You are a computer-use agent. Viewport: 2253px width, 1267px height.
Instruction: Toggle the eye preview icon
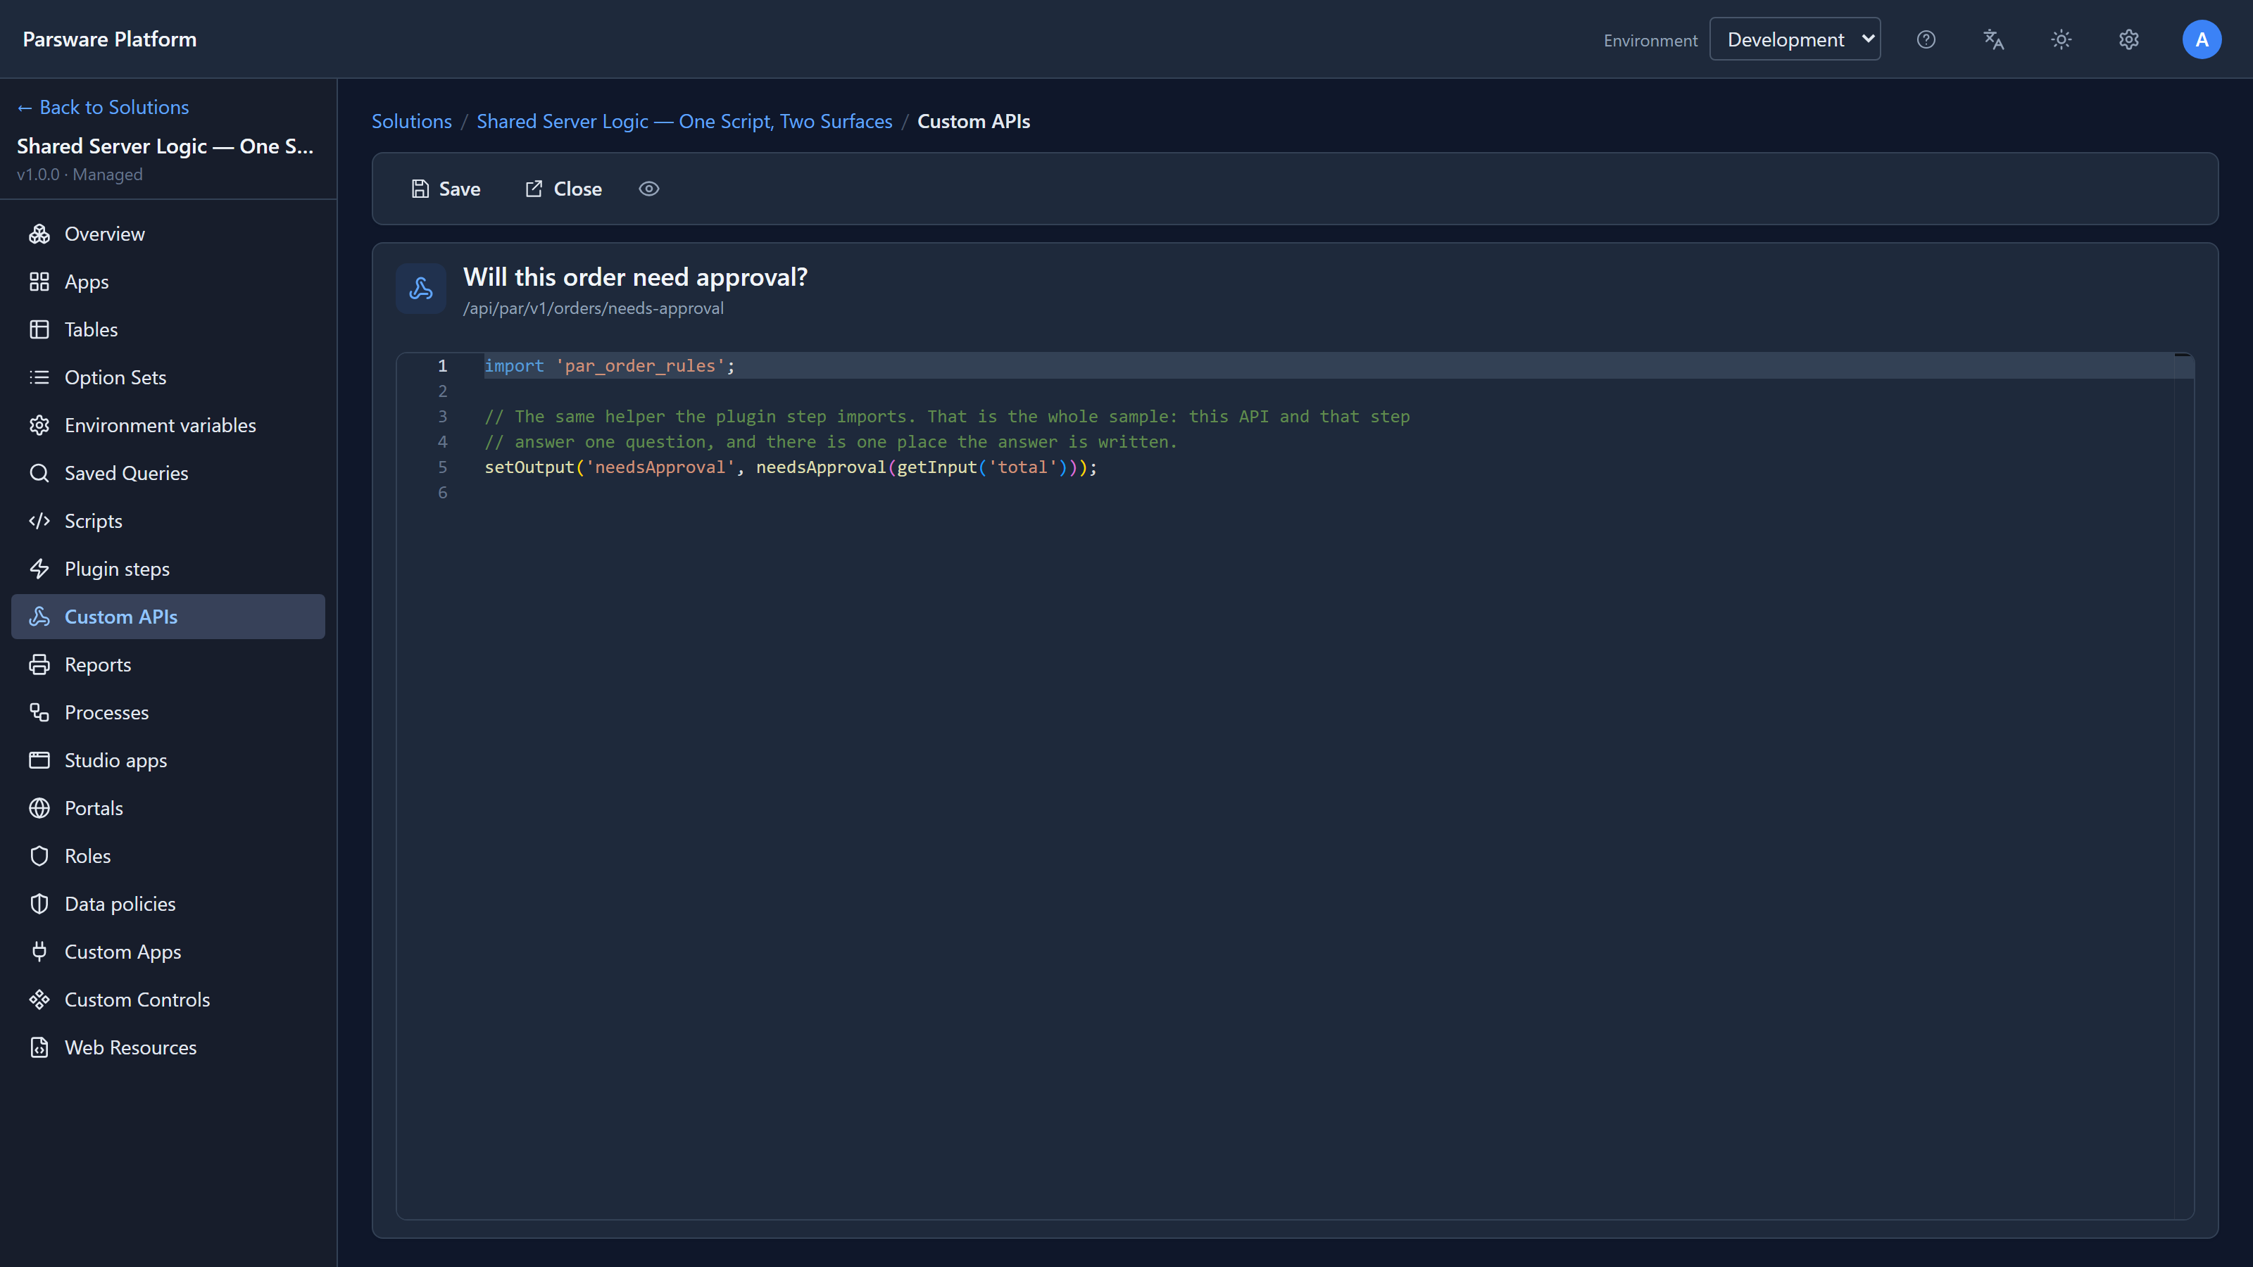(x=649, y=189)
